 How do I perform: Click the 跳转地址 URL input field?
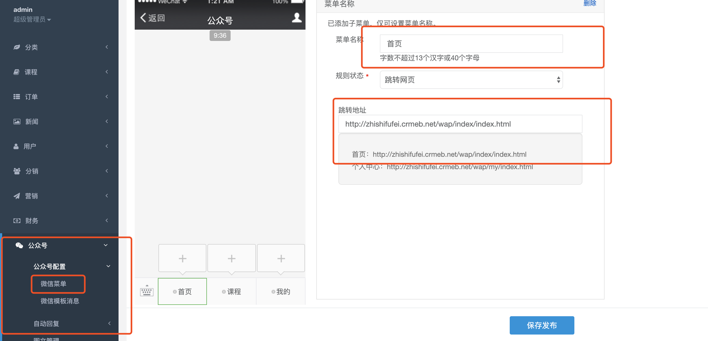pyautogui.click(x=460, y=124)
